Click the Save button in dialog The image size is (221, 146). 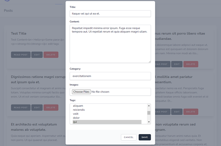[x=145, y=137]
